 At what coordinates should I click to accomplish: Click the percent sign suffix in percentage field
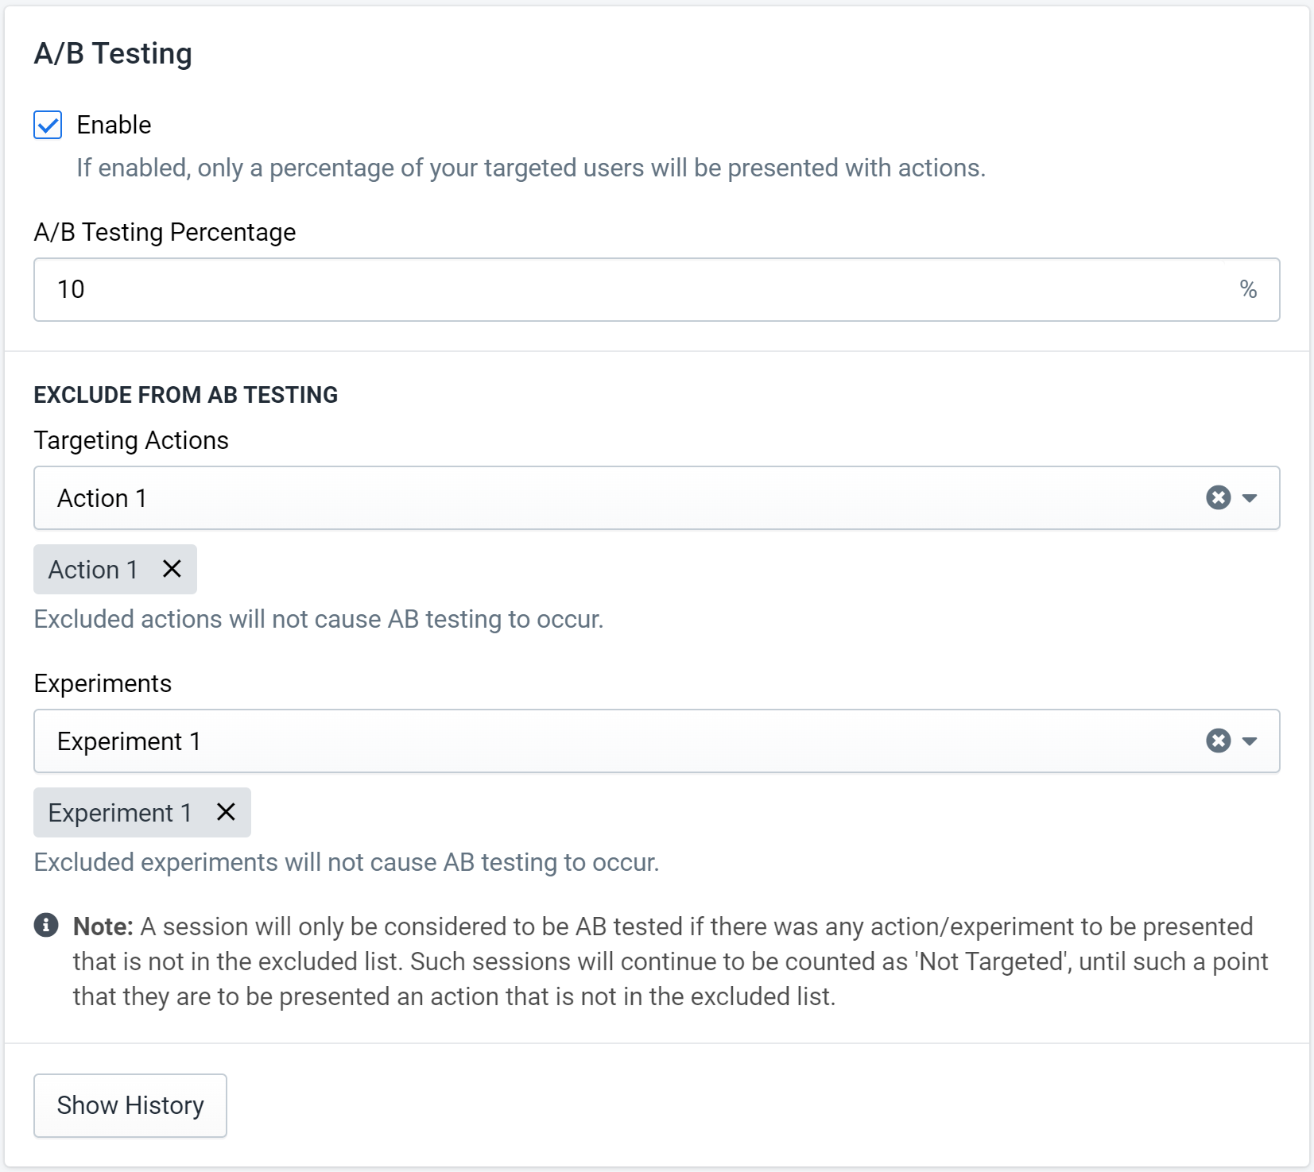click(x=1248, y=289)
